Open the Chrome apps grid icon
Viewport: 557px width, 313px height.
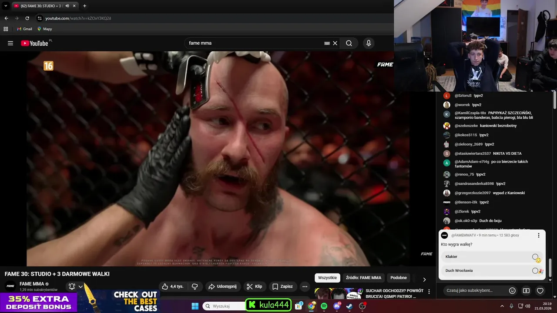pos(6,29)
